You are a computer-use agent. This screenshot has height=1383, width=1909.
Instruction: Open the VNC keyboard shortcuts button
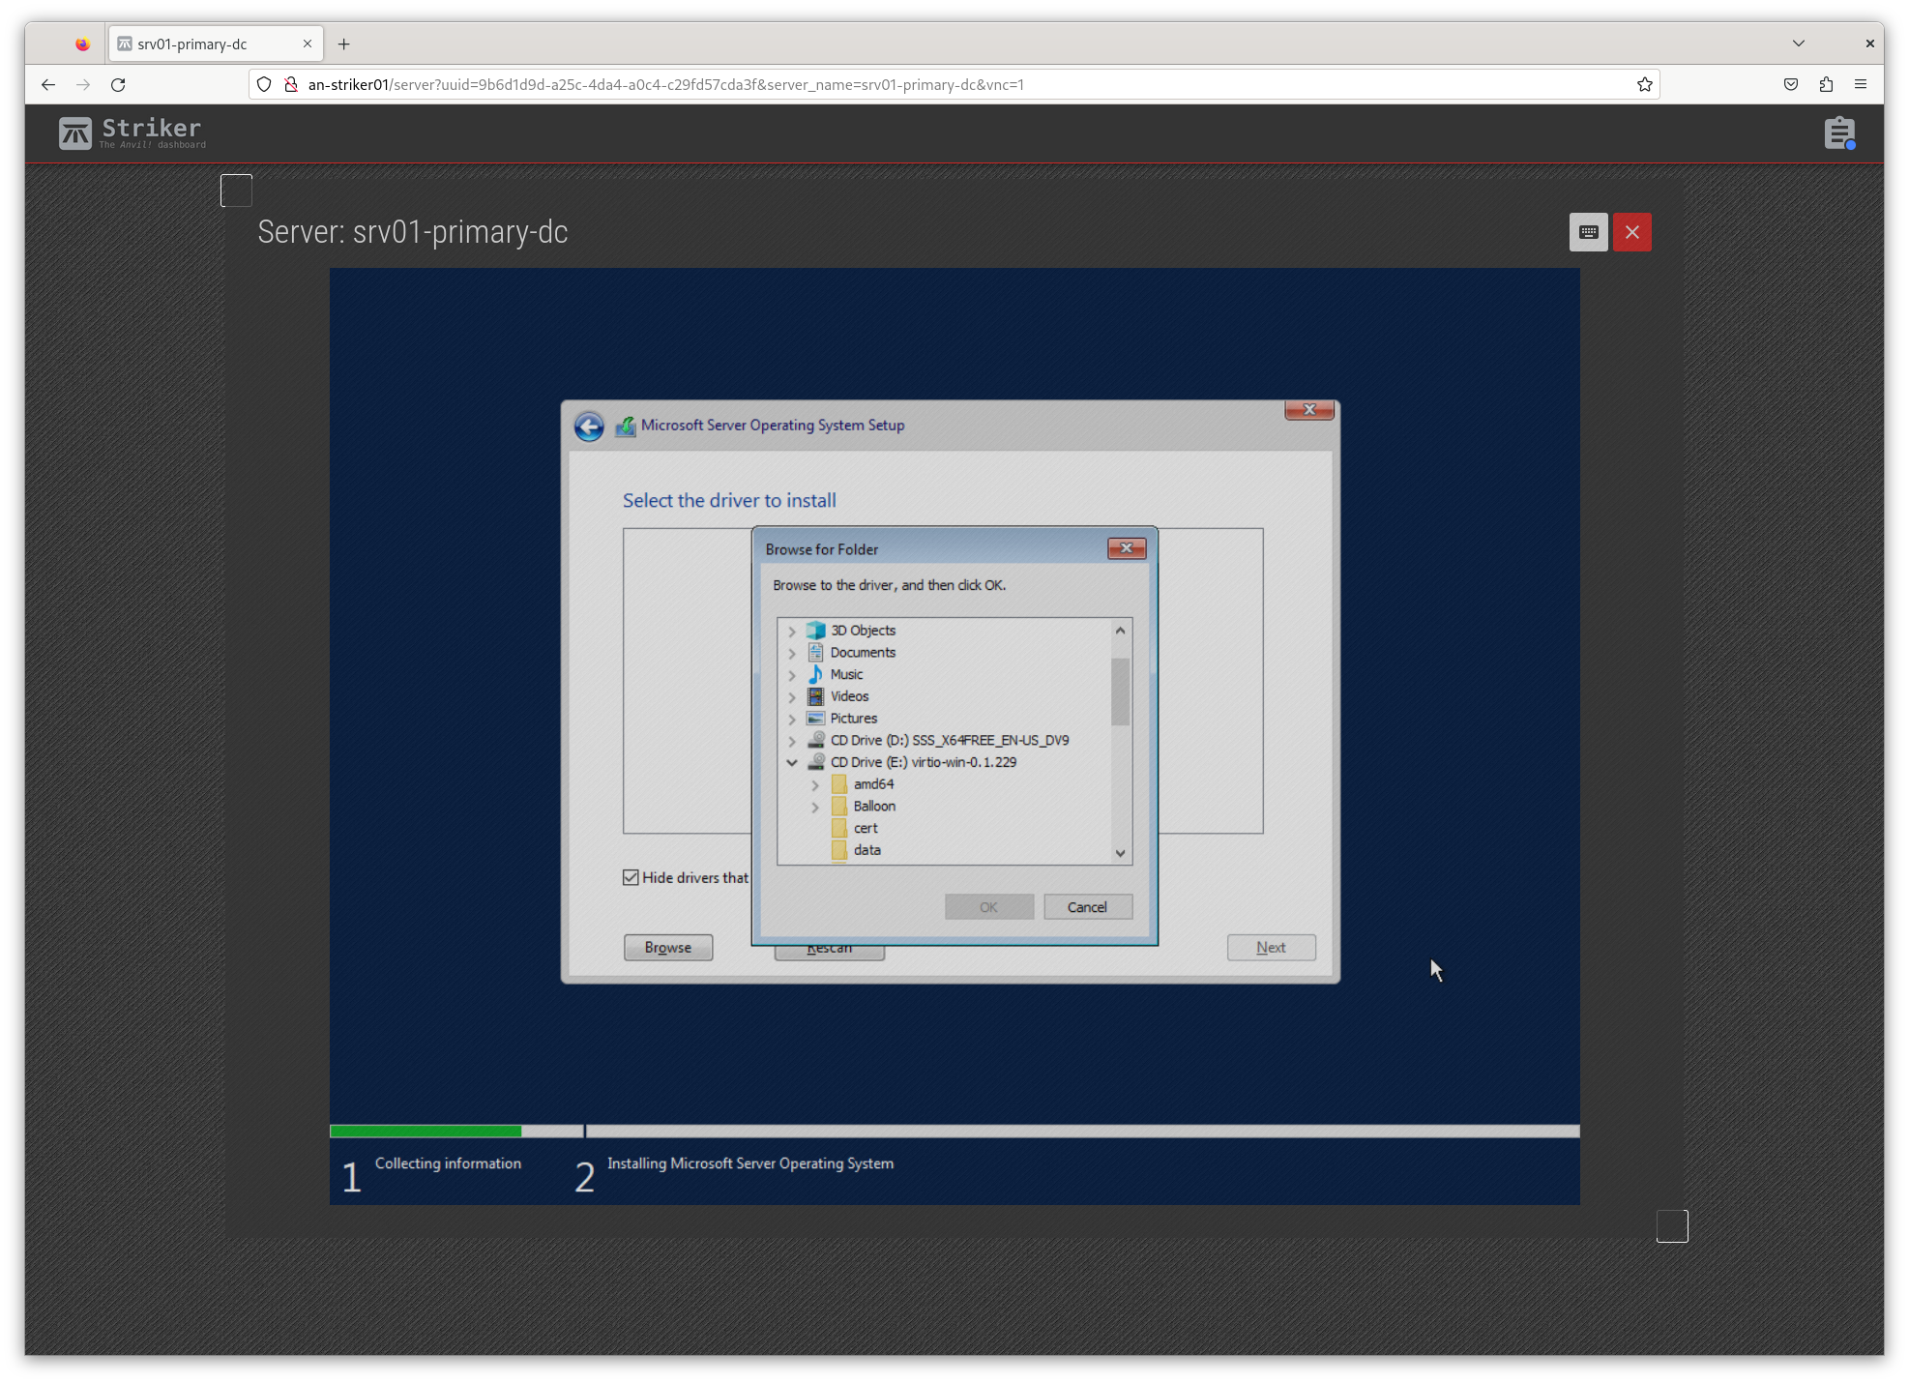(x=1588, y=232)
